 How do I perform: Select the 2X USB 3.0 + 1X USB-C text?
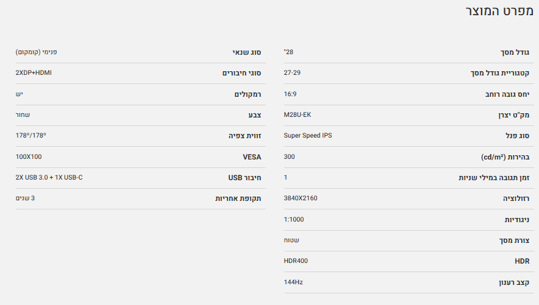pyautogui.click(x=49, y=177)
